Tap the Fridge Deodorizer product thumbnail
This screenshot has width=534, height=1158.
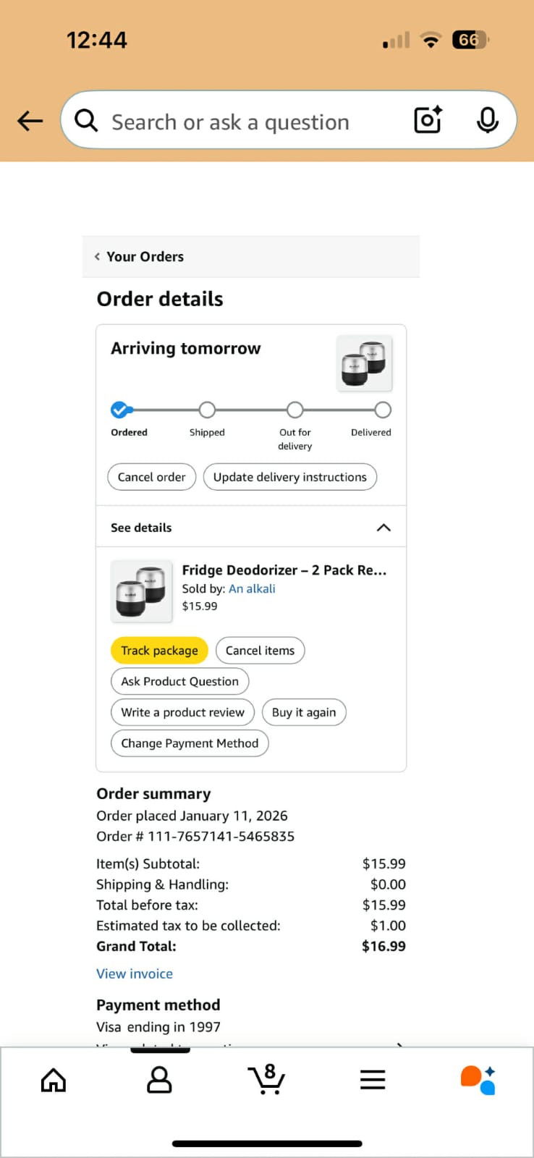pos(141,591)
